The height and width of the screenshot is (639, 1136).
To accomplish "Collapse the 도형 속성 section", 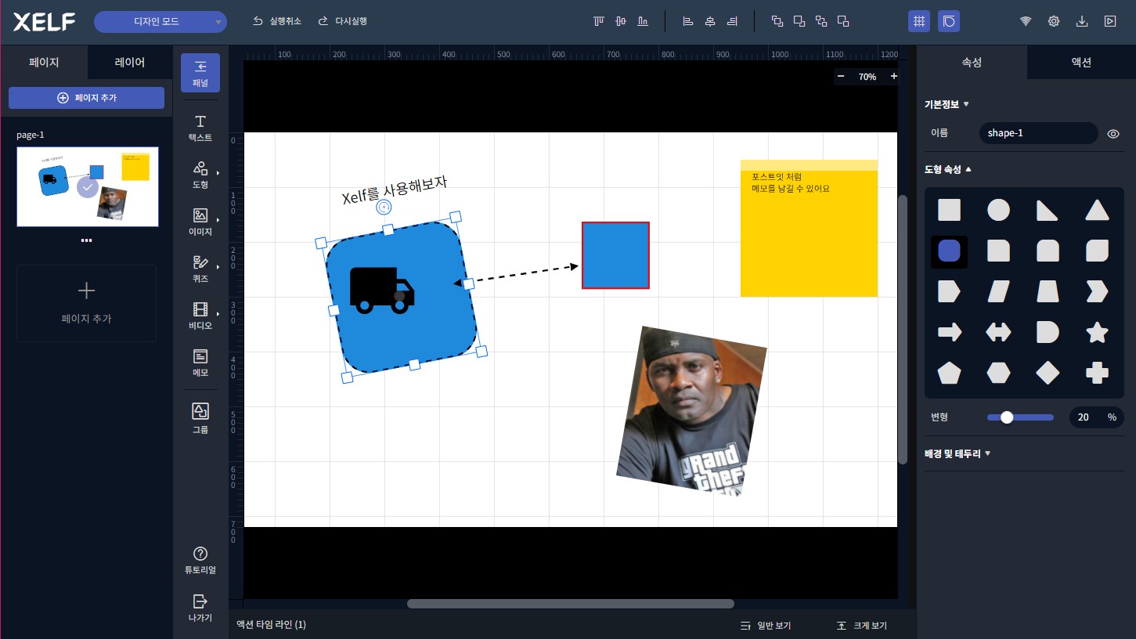I will point(948,169).
